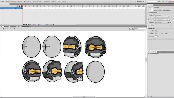Toggle onion skin in the timeline
The width and height of the screenshot is (174, 98).
tap(36, 25)
